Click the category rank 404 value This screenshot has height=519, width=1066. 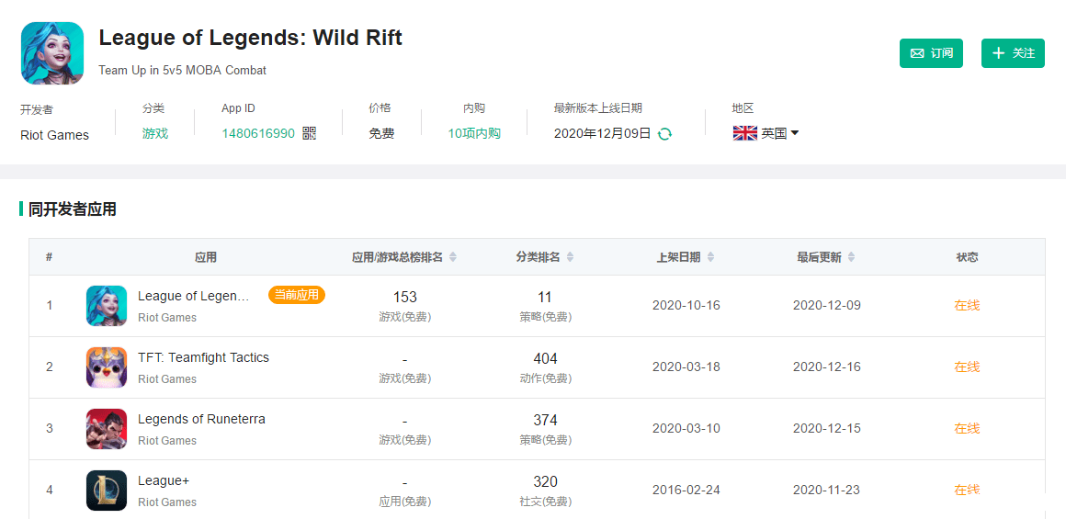pos(545,358)
